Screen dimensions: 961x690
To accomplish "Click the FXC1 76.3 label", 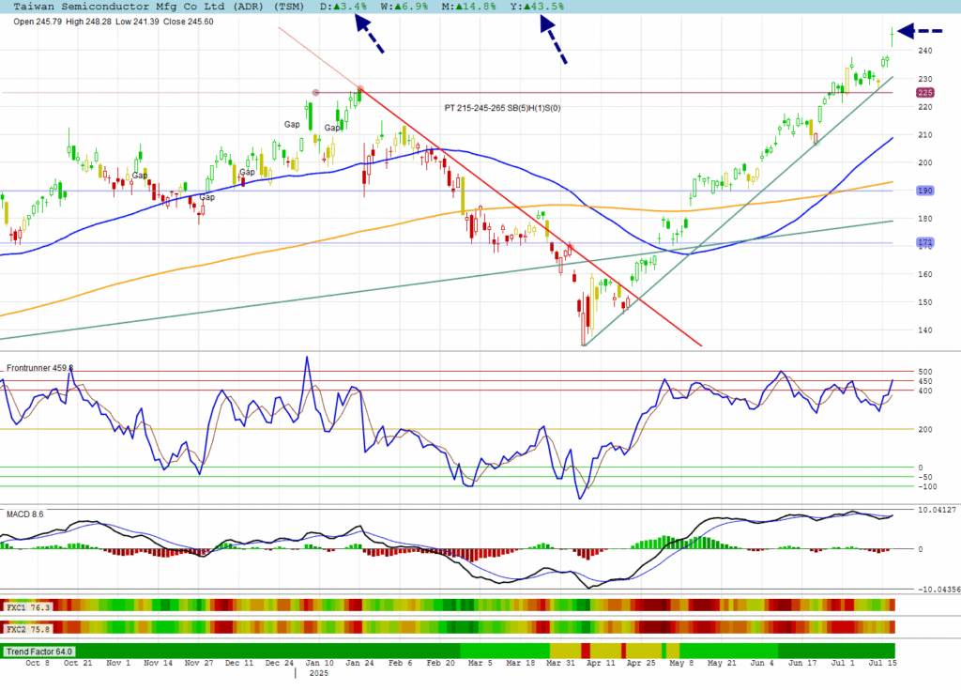I will click(x=28, y=607).
